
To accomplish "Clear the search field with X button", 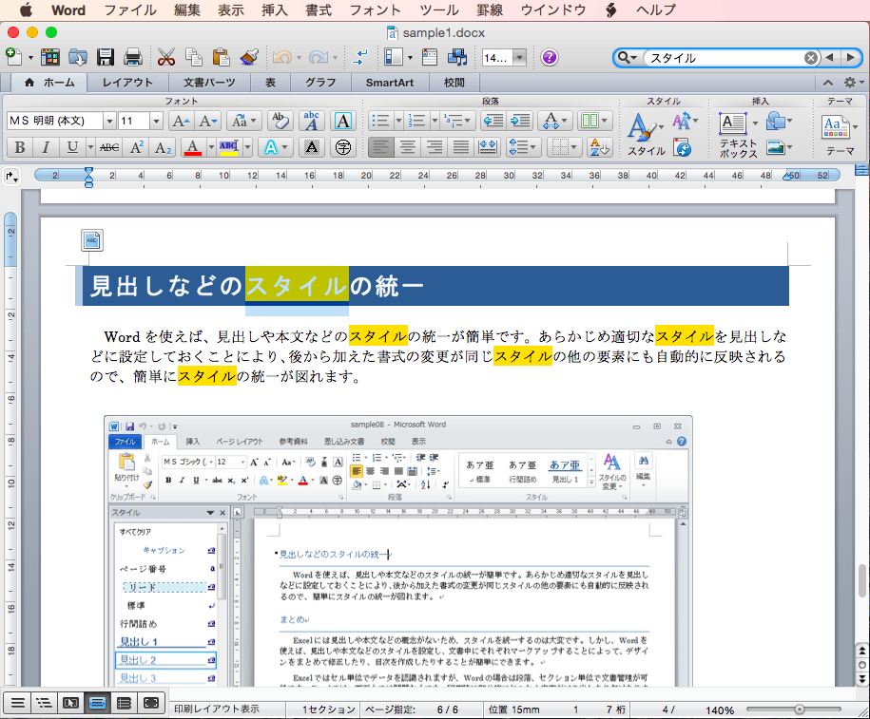I will (x=811, y=58).
